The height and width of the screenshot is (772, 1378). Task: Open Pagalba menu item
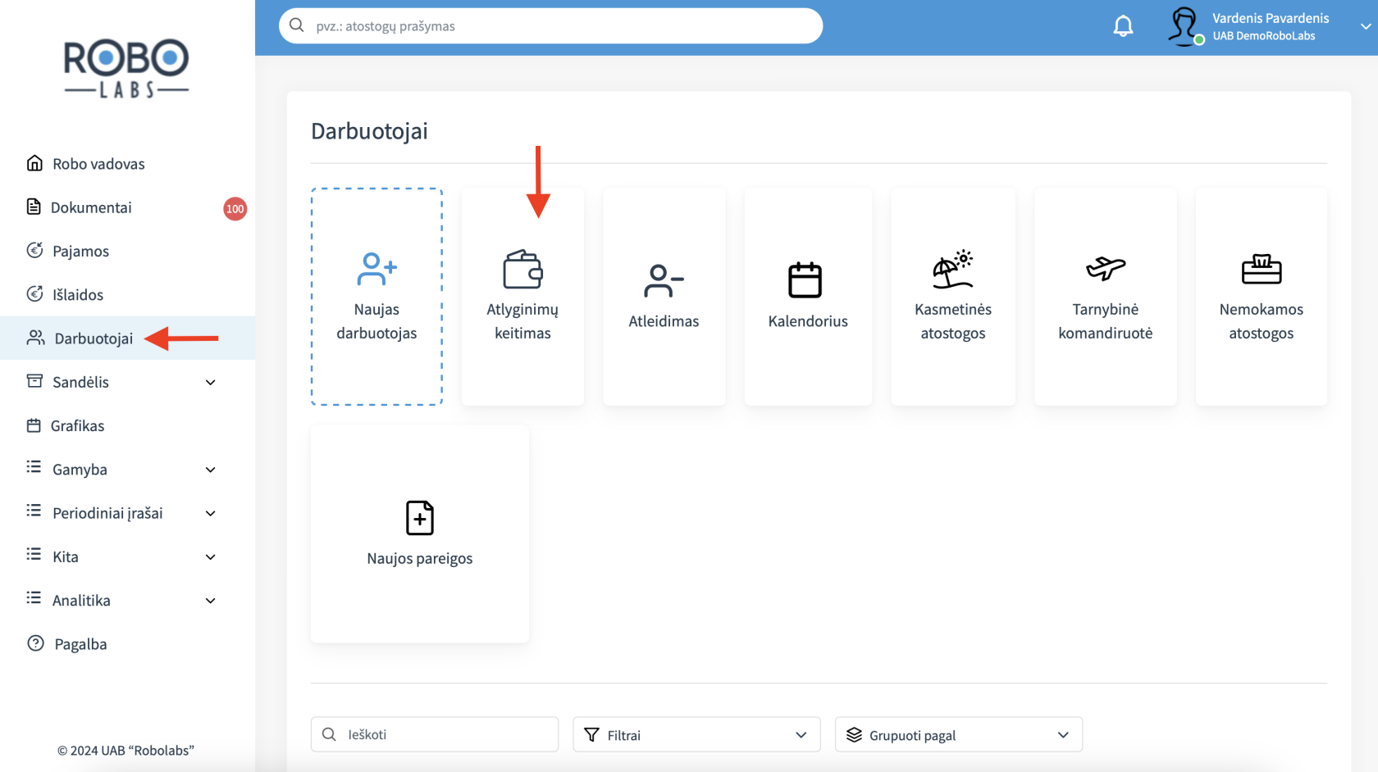(x=127, y=643)
